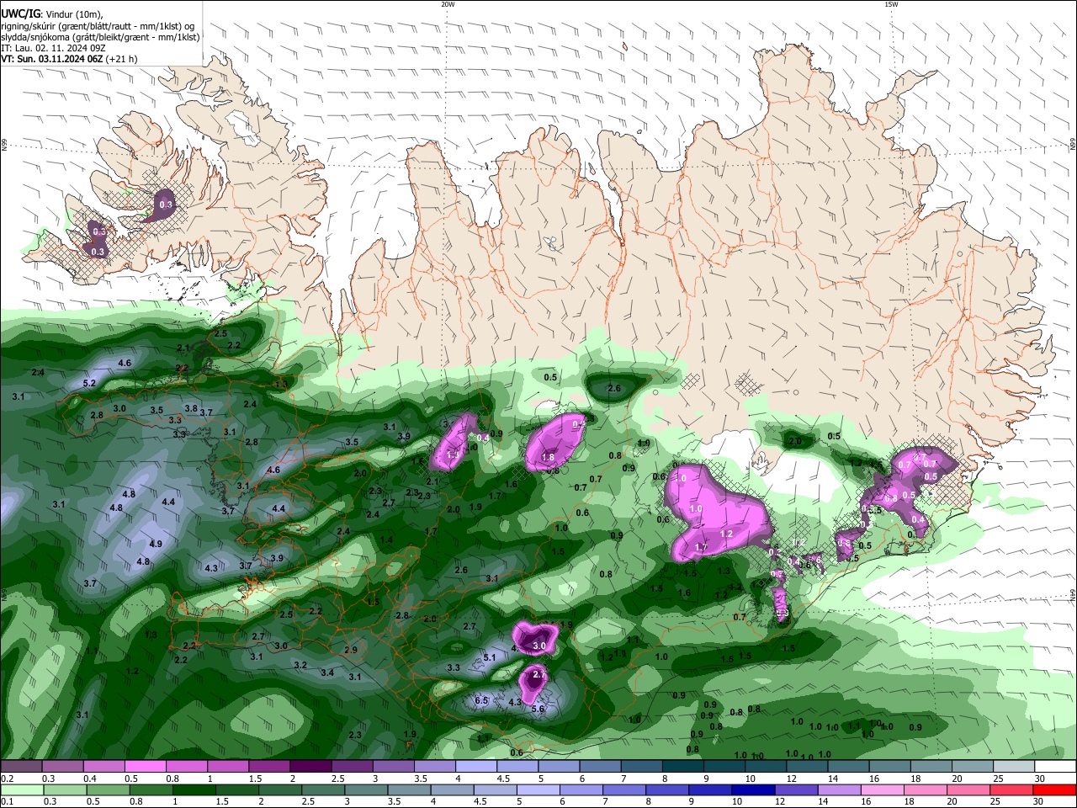
Task: Select the dark teal swatch labeled 8 in upper legend
Action: [x=683, y=767]
